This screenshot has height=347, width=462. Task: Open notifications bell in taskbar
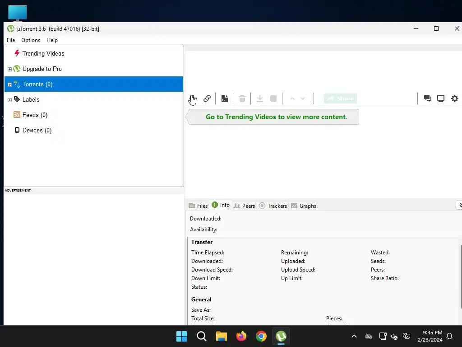[450, 336]
